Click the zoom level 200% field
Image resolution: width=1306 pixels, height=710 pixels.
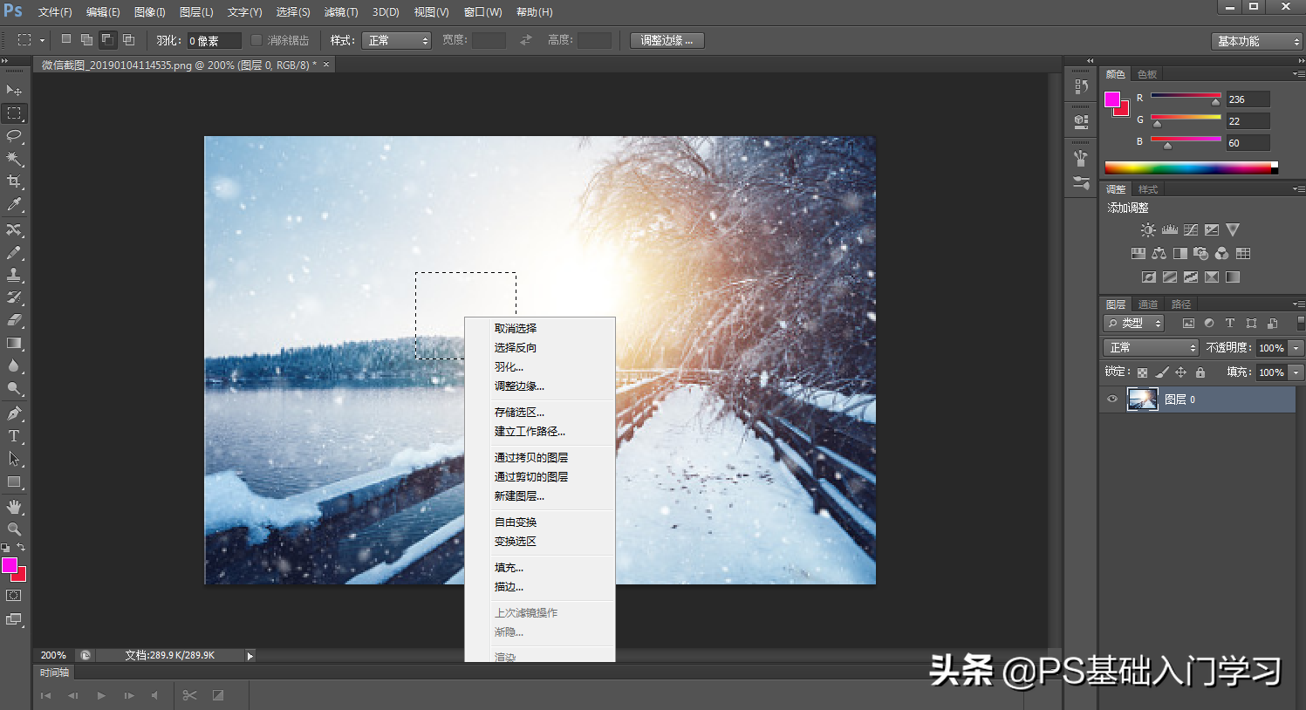53,655
